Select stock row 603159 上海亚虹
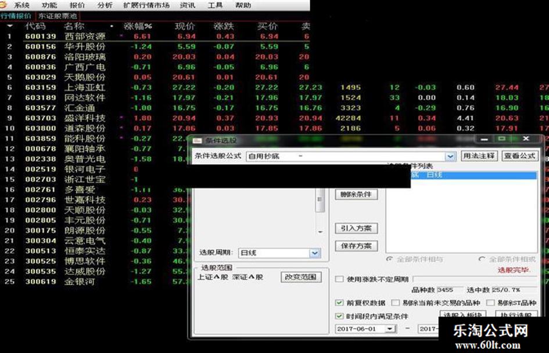 (274, 88)
